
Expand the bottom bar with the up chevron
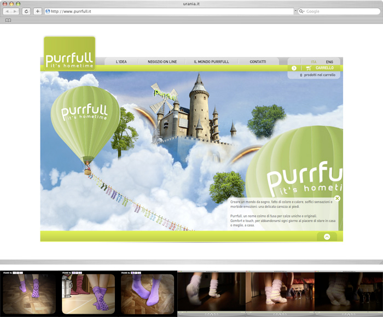(327, 237)
